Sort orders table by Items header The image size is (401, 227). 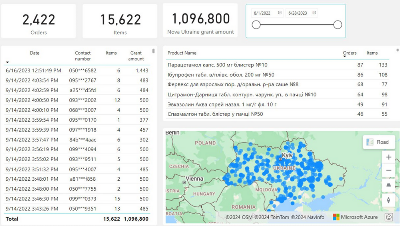111,53
